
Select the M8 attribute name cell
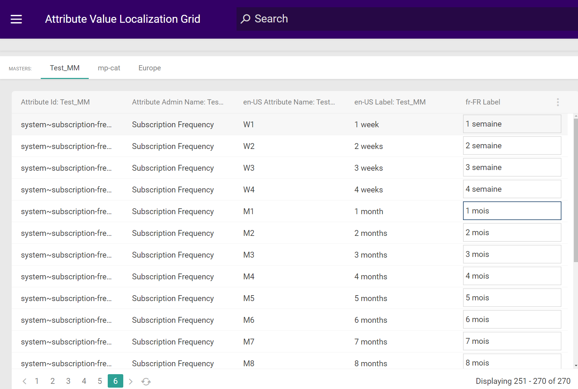[x=249, y=363]
